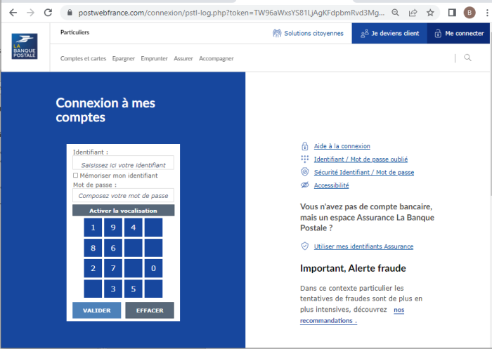Click the shield icon beside Sécurité Identifiant
Image resolution: width=492 pixels, height=349 pixels.
[x=304, y=172]
